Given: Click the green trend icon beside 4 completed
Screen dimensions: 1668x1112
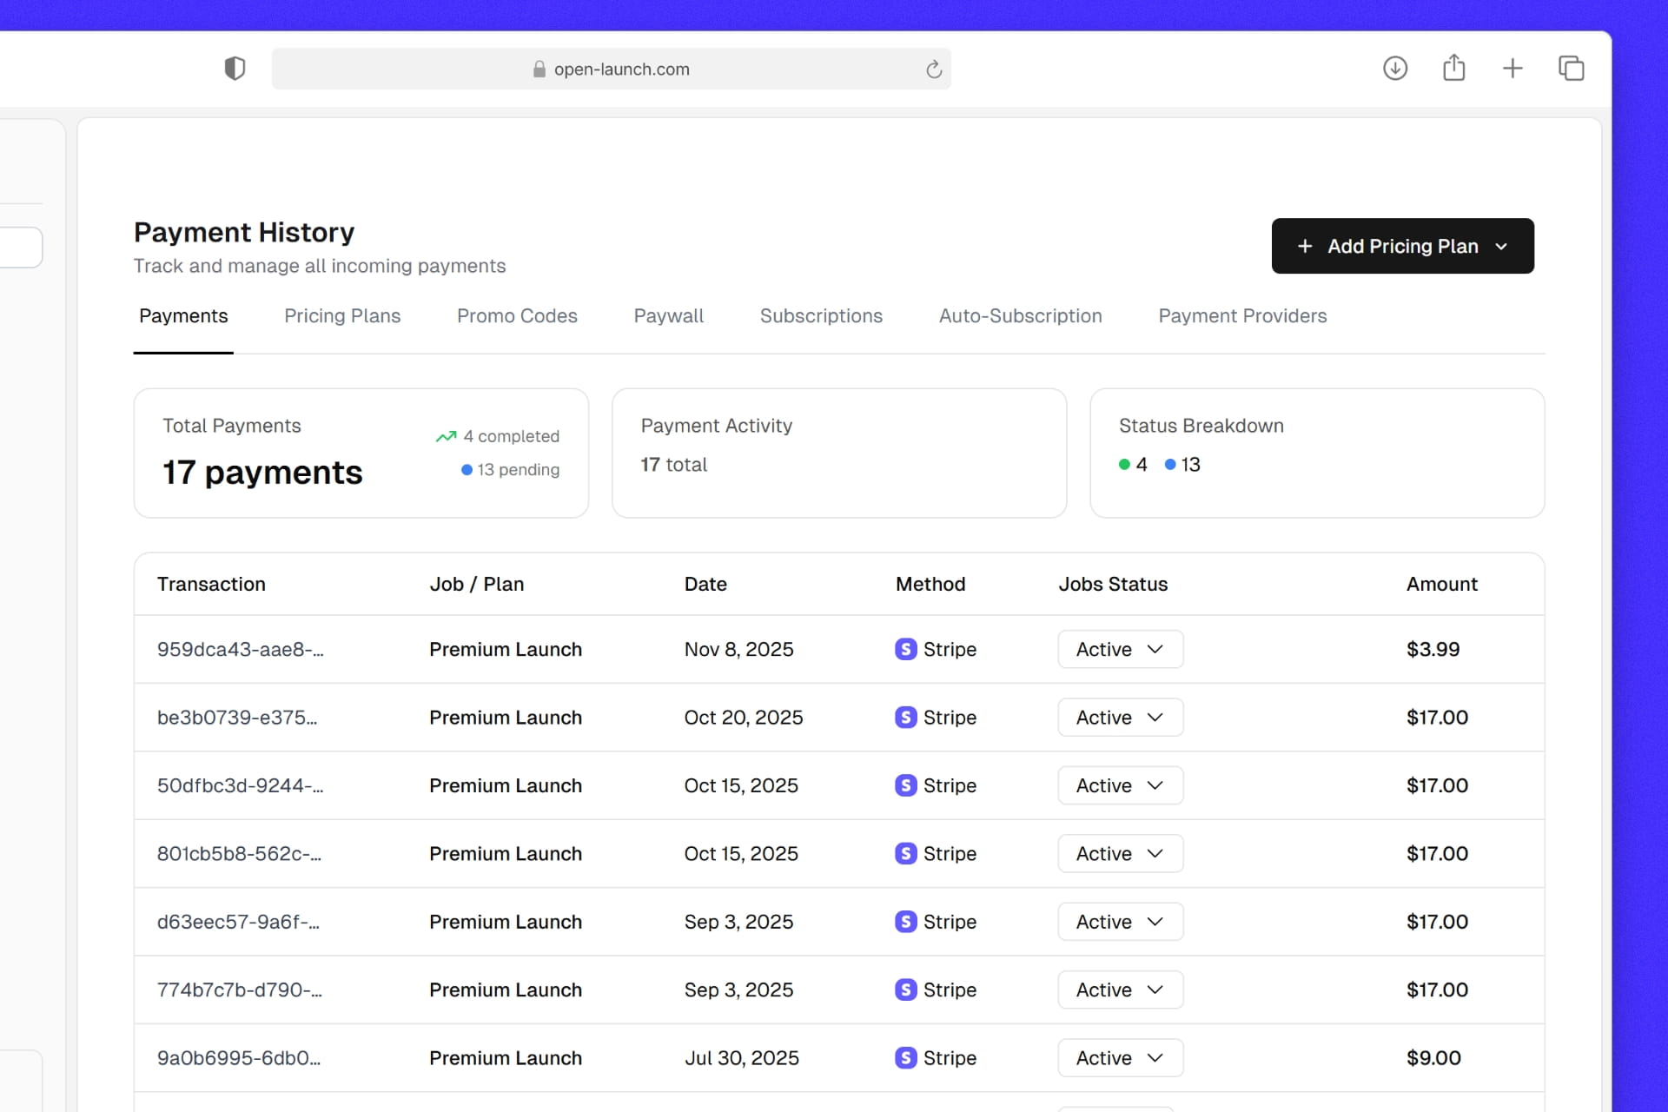Looking at the screenshot, I should pos(446,436).
